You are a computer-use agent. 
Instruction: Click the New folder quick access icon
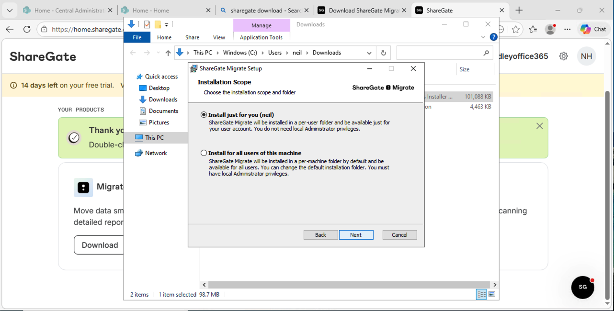[157, 24]
